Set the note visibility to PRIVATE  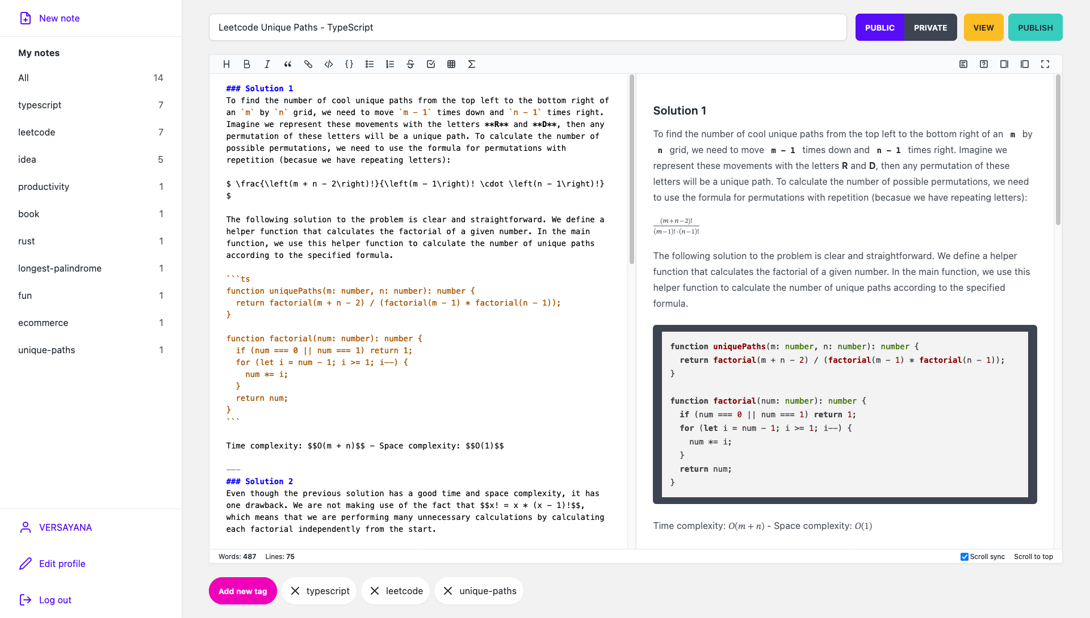click(930, 27)
